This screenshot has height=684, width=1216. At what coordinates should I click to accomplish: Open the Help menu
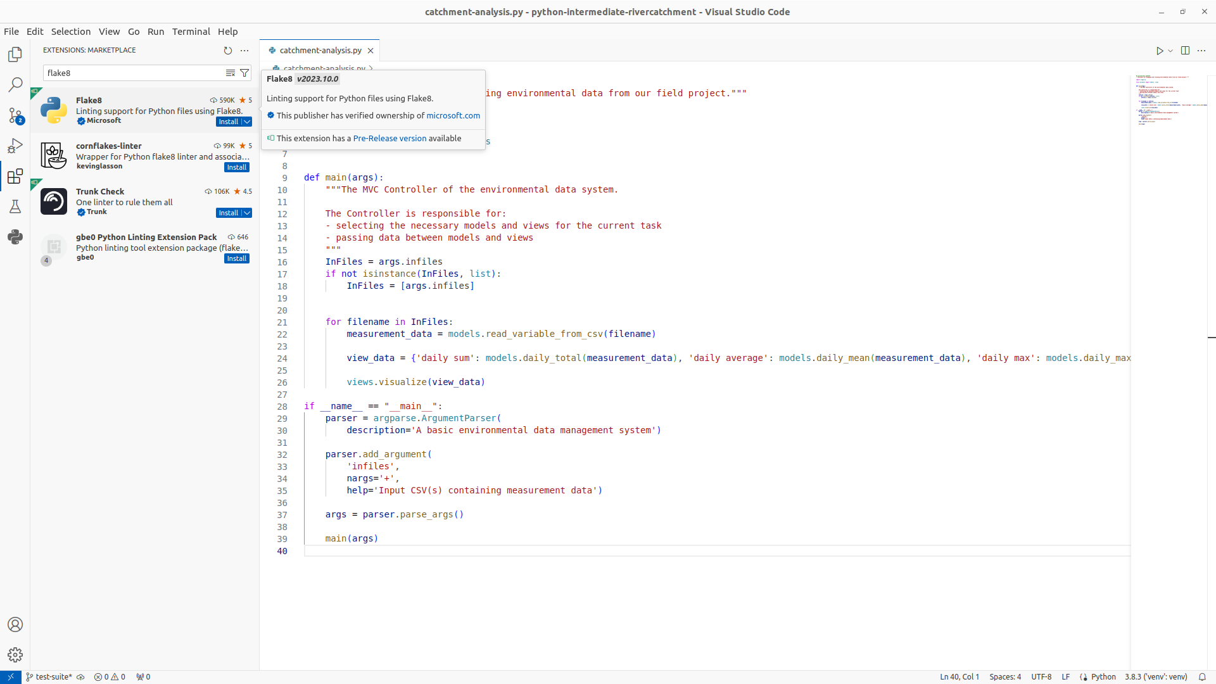pyautogui.click(x=228, y=31)
